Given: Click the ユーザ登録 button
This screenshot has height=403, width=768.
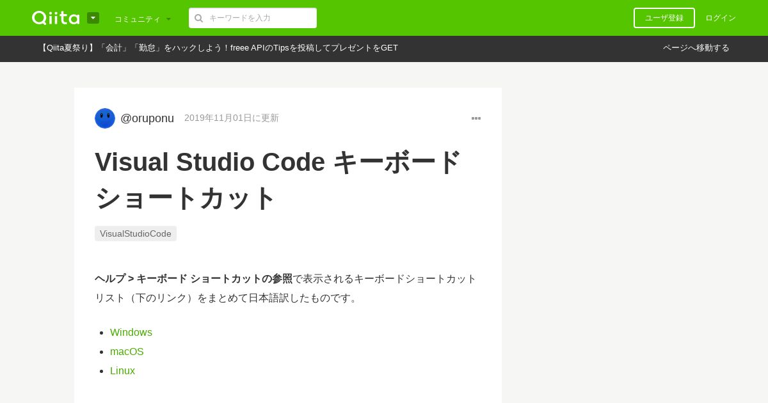Looking at the screenshot, I should tap(664, 18).
